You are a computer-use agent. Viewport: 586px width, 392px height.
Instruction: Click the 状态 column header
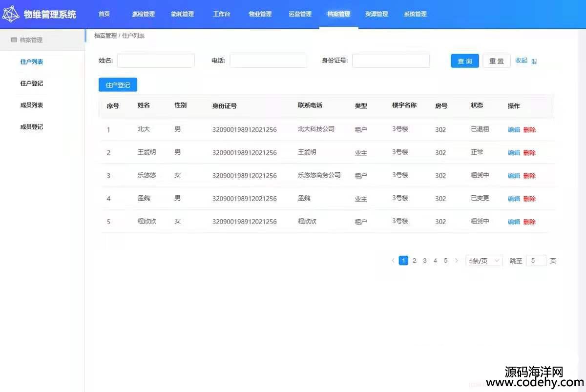point(477,105)
